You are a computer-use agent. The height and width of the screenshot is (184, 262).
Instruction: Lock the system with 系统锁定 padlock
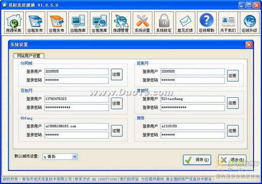click(164, 23)
